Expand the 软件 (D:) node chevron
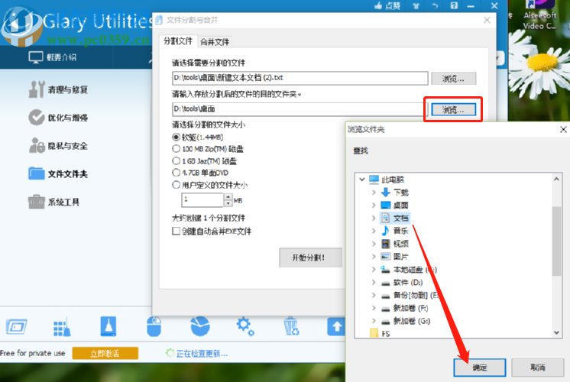Image resolution: width=570 pixels, height=382 pixels. [374, 283]
